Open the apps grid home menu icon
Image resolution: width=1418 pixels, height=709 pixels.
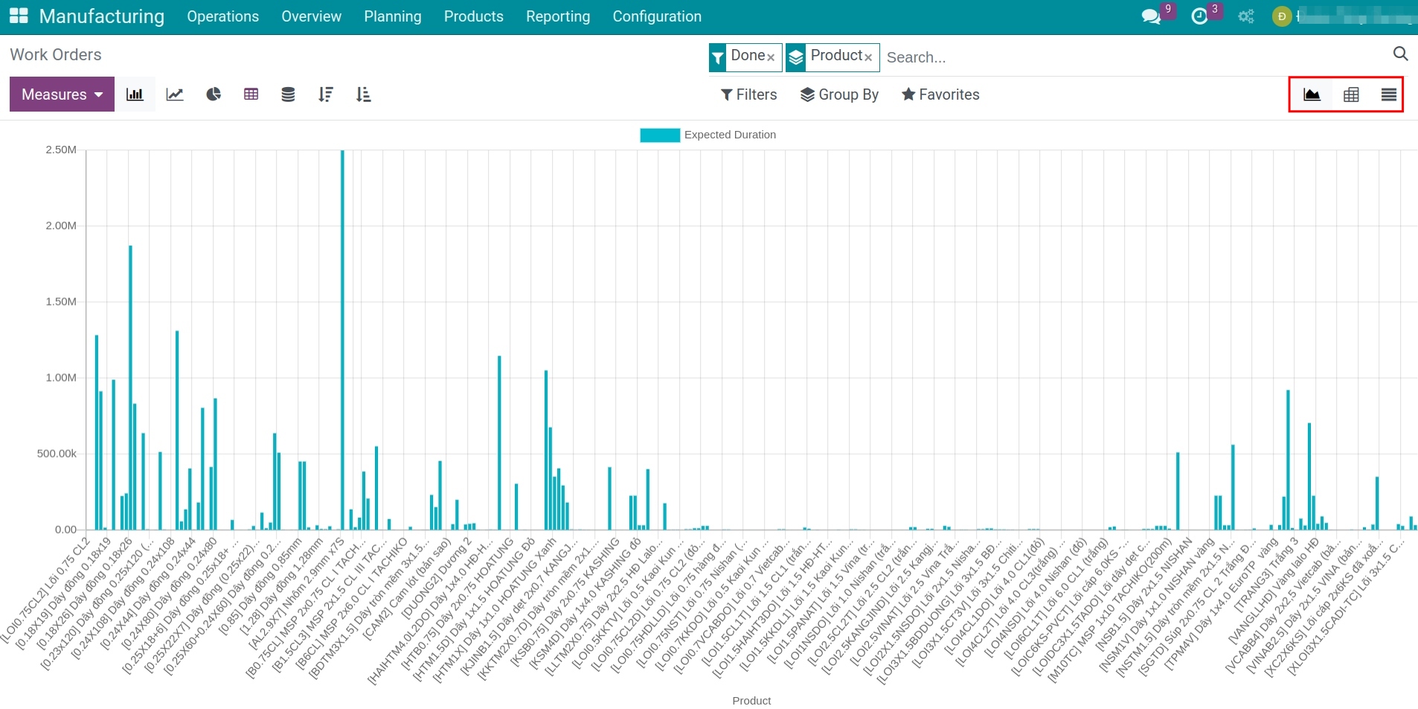[19, 16]
